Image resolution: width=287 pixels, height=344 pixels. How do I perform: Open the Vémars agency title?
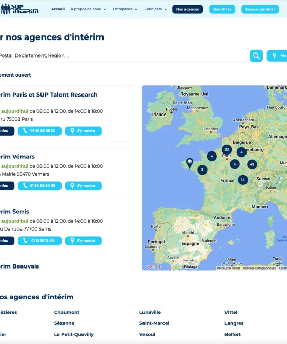click(17, 157)
